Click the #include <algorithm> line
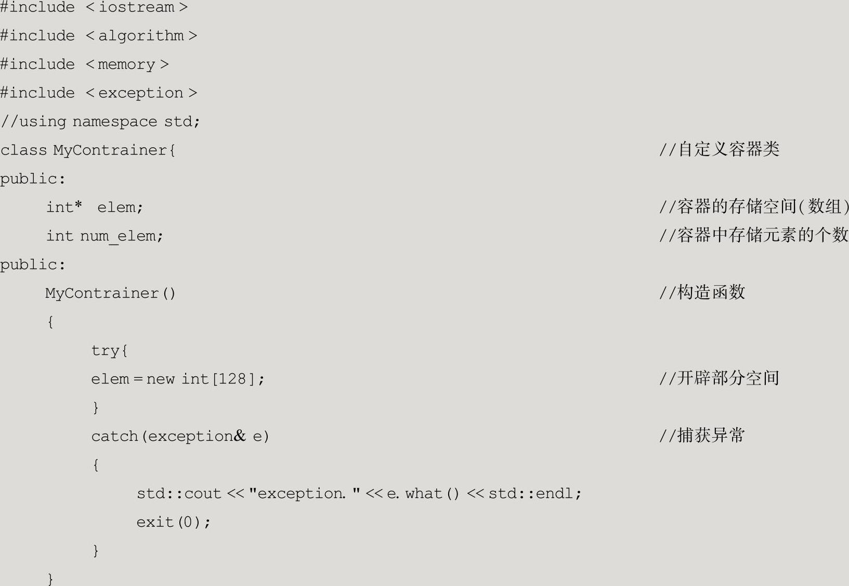 99,36
